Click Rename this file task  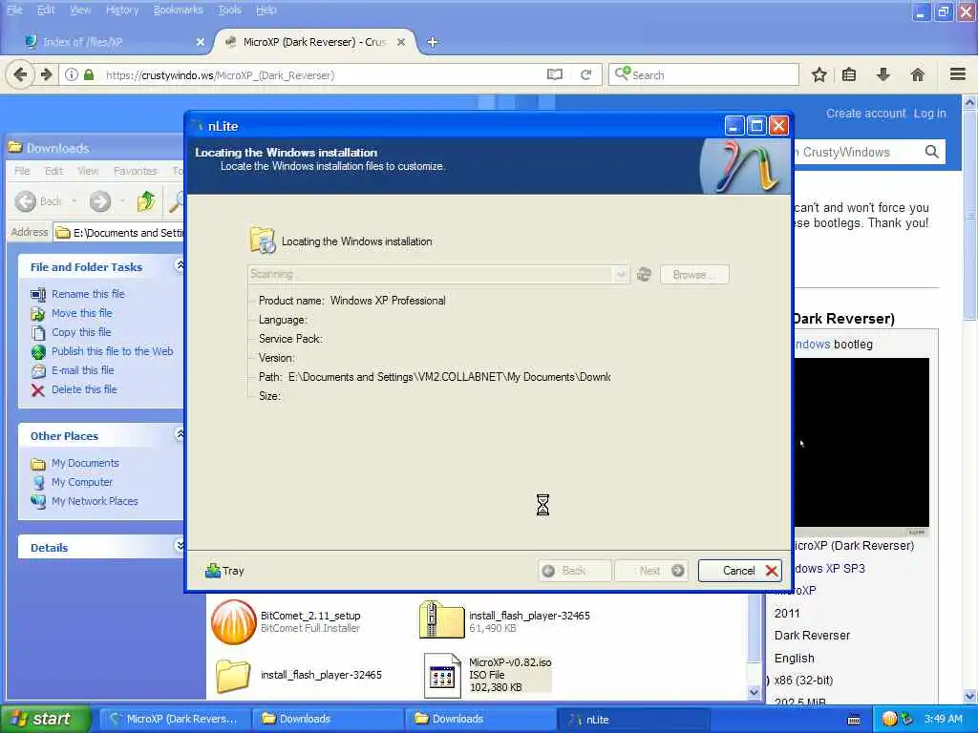click(88, 294)
